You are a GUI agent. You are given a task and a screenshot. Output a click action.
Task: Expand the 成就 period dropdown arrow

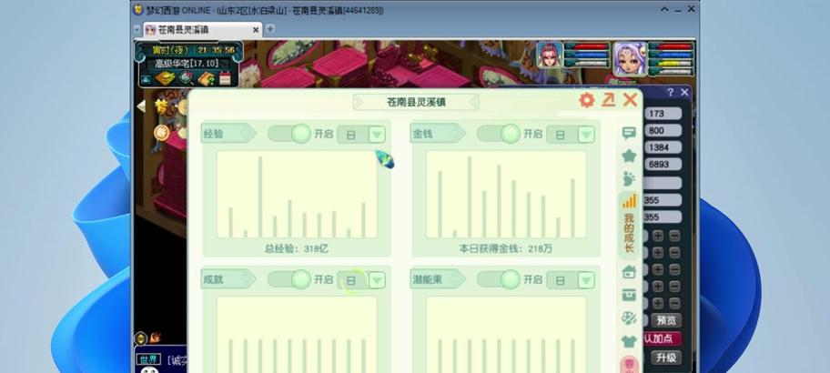coord(377,280)
